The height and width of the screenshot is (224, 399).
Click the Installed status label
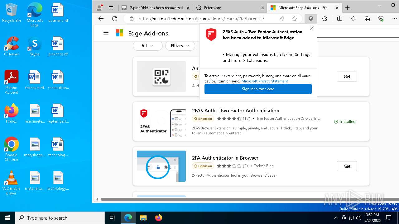pyautogui.click(x=345, y=122)
